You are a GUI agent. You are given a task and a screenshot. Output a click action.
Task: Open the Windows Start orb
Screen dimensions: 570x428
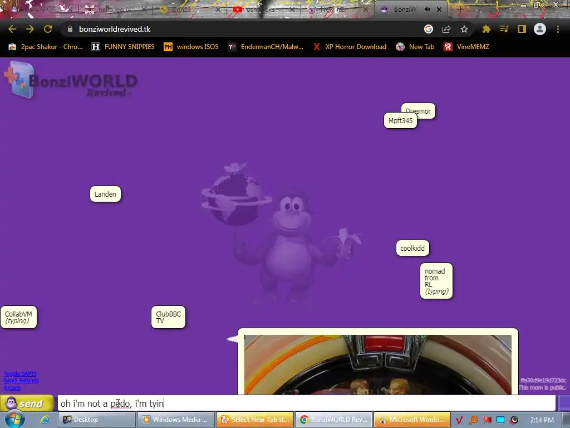click(x=14, y=419)
